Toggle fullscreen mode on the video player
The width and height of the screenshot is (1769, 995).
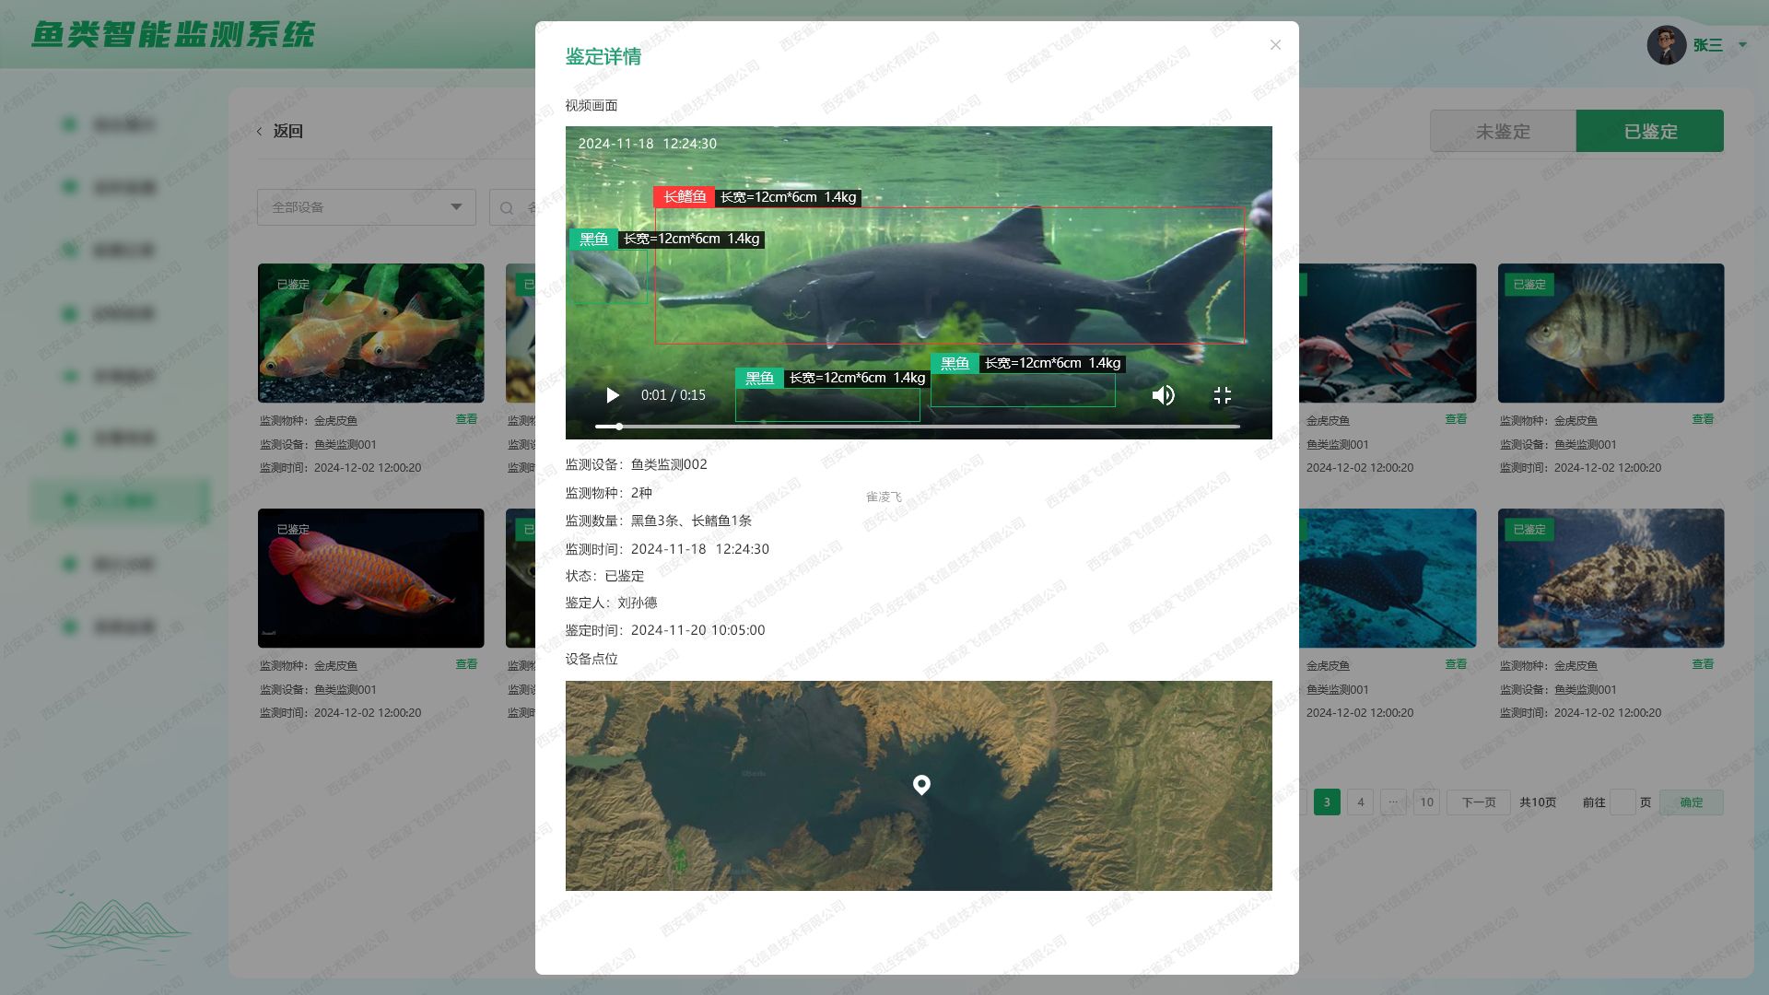point(1223,395)
